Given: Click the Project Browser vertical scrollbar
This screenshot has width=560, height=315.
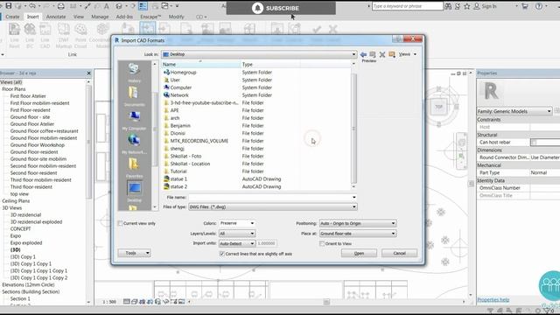Looking at the screenshot, I should [88, 143].
